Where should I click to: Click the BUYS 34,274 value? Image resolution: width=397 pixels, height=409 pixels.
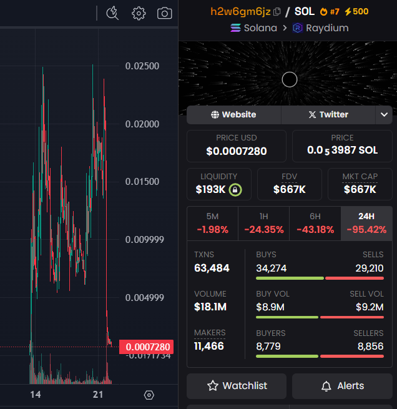point(272,269)
